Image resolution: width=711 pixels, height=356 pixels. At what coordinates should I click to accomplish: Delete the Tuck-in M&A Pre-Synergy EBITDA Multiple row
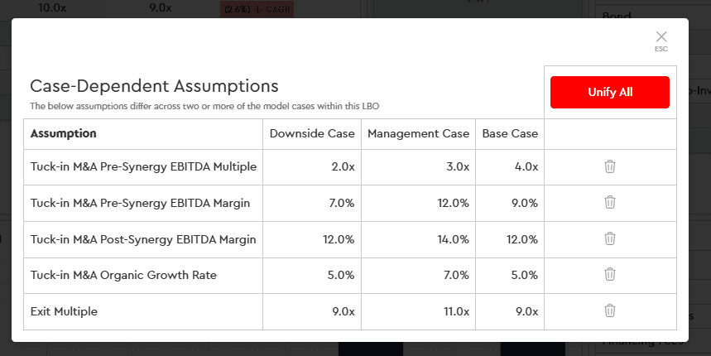tap(610, 166)
